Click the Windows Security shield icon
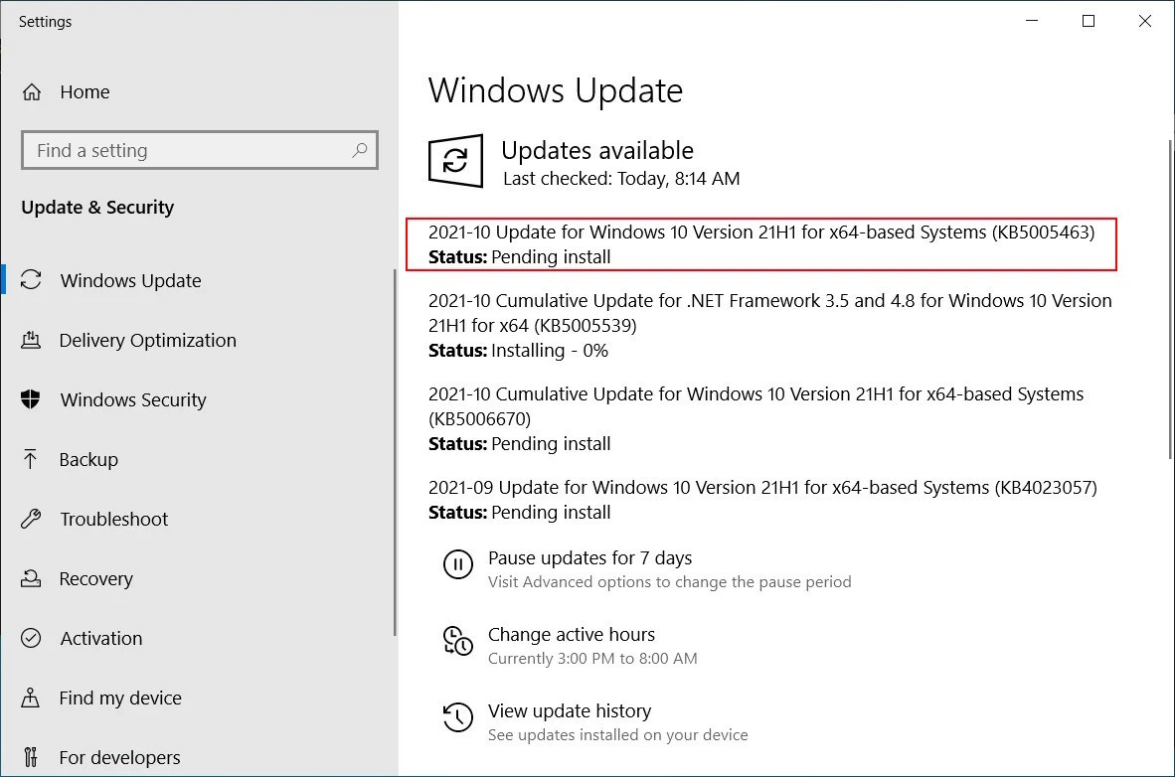 pos(31,399)
